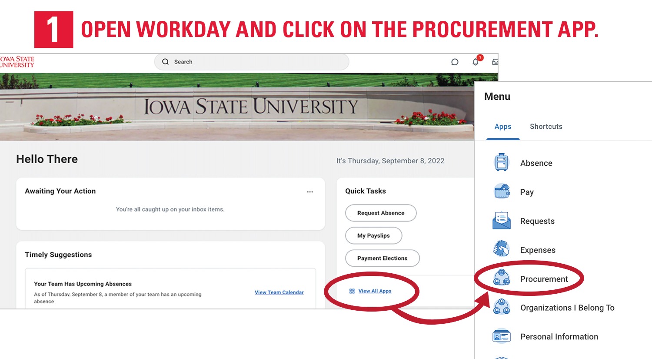Open the Absence app label
Image resolution: width=652 pixels, height=359 pixels.
(x=536, y=163)
